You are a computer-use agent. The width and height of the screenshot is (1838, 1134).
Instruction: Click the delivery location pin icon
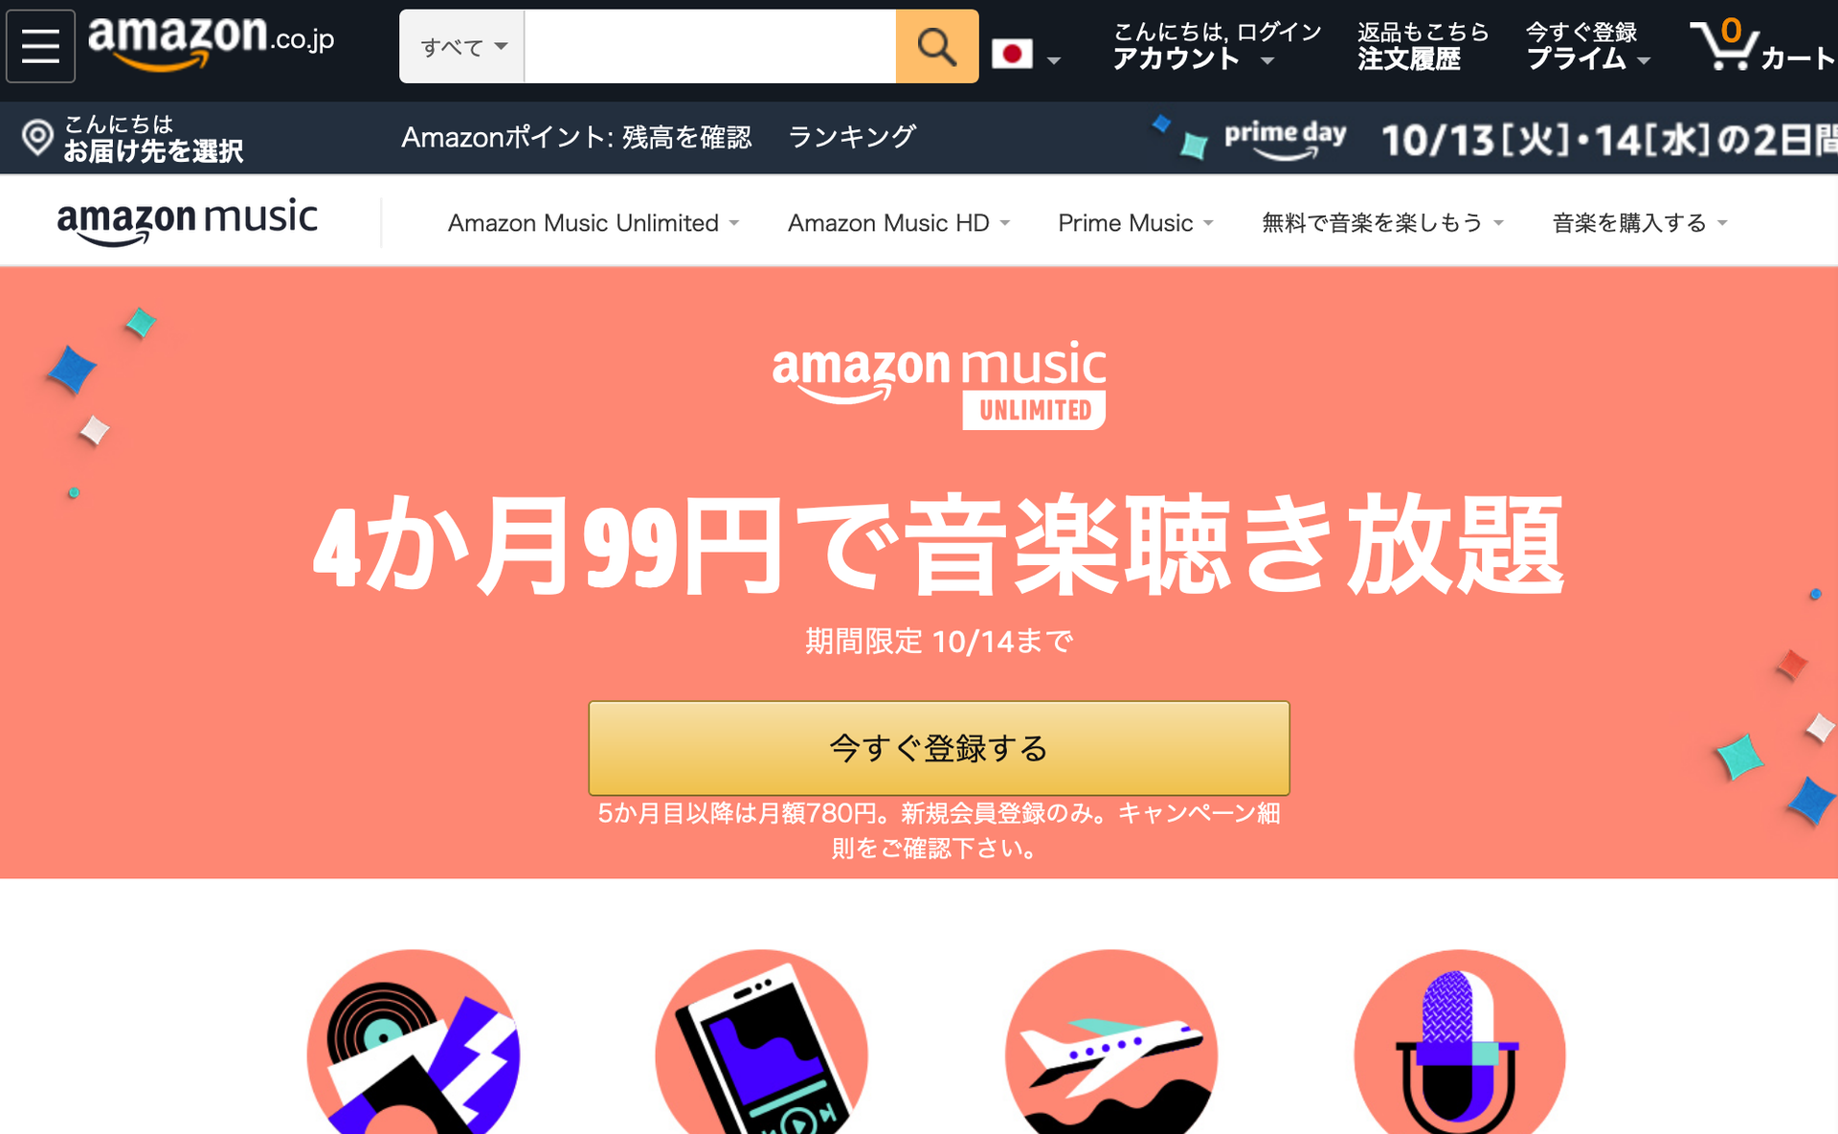(x=37, y=138)
